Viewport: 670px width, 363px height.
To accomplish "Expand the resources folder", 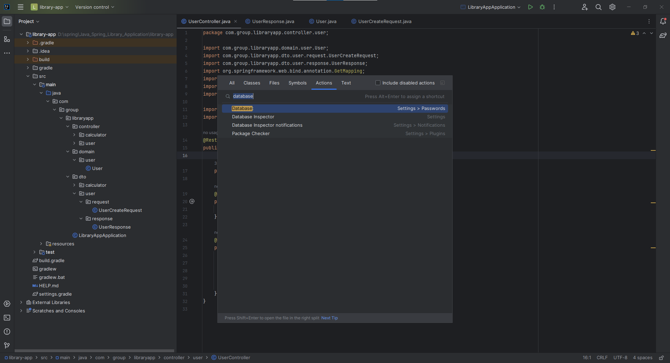I will [41, 244].
